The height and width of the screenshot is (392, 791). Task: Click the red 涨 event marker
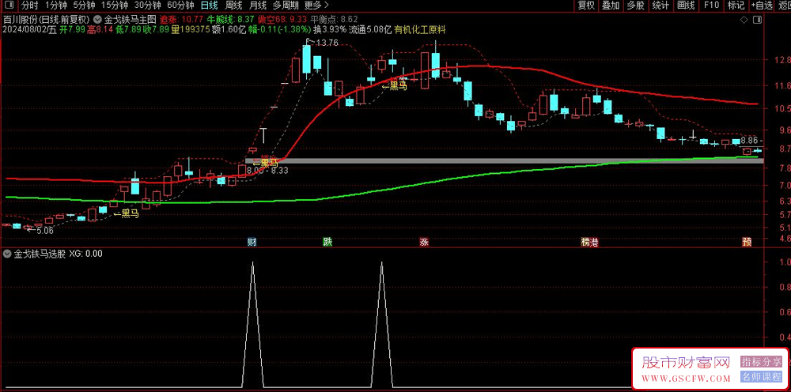[424, 243]
